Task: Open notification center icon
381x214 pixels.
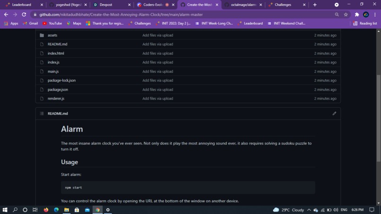Action: click(x=372, y=210)
